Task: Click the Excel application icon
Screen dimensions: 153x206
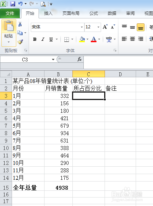Action: [3, 4]
